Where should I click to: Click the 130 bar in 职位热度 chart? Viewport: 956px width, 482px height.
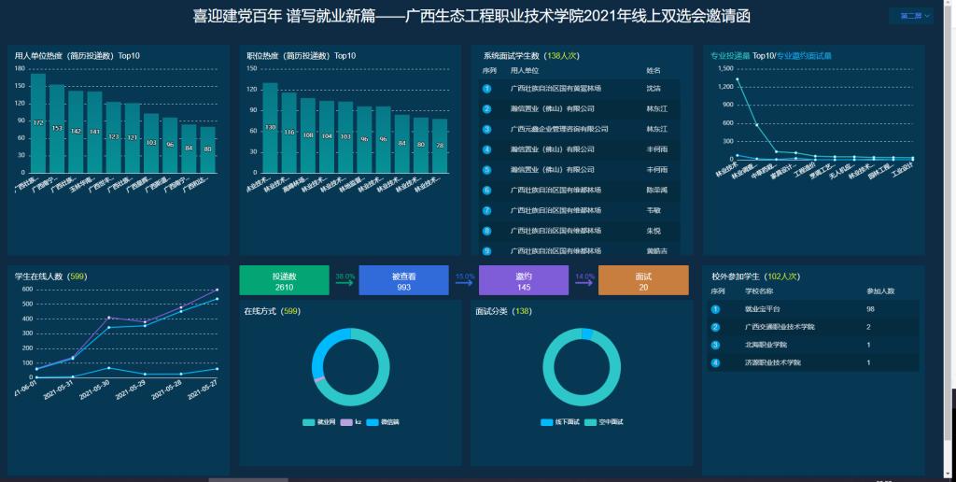point(270,128)
